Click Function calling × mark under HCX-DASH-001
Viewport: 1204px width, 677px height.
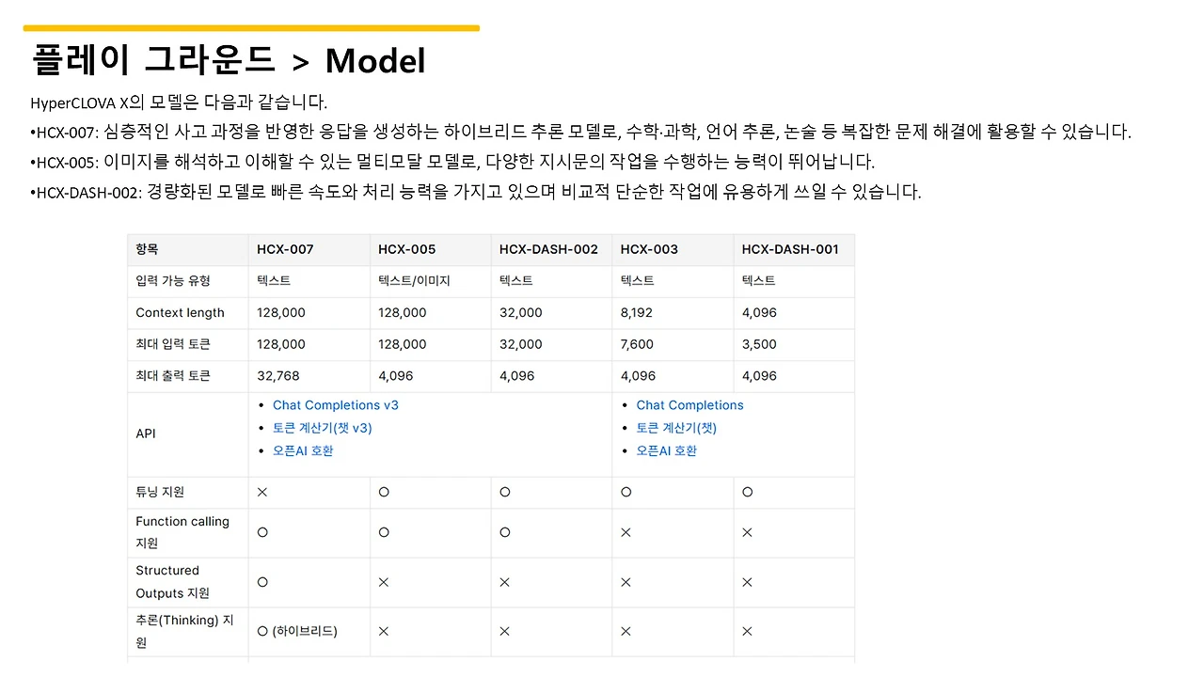coord(748,532)
